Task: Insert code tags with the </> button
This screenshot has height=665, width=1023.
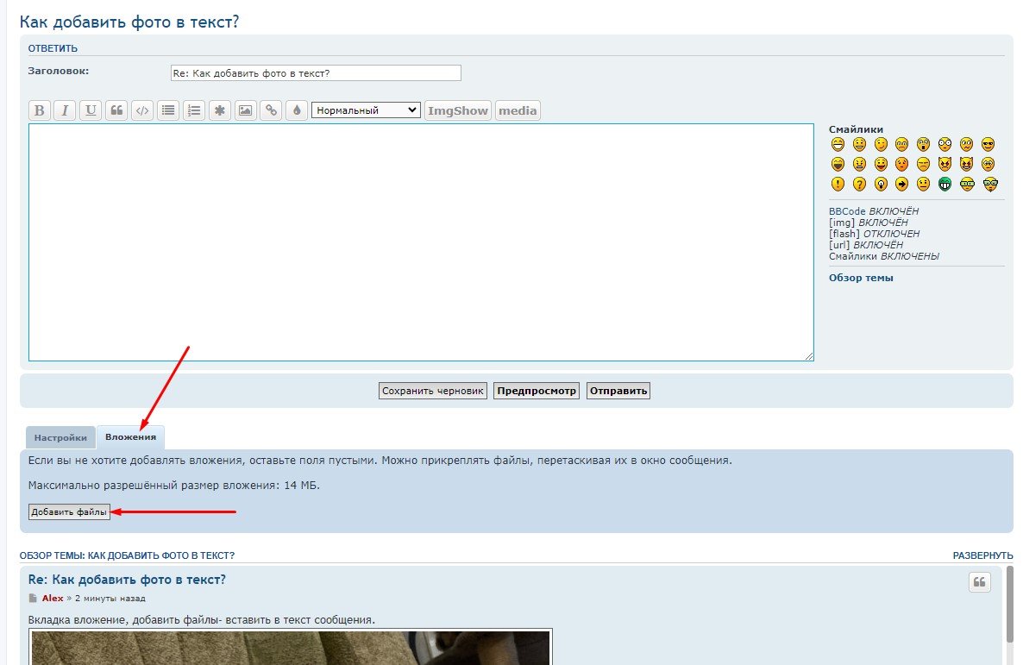Action: tap(142, 110)
